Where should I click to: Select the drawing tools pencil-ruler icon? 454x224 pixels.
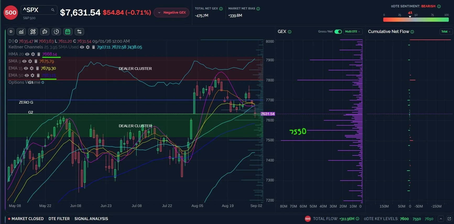coord(33,32)
